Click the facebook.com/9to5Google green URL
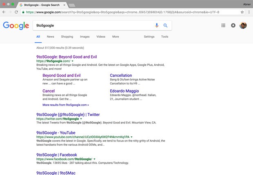Screen dimensions: 253x175 point(64,159)
